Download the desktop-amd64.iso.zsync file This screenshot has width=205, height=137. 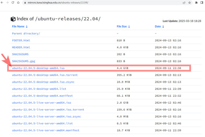point(43,82)
